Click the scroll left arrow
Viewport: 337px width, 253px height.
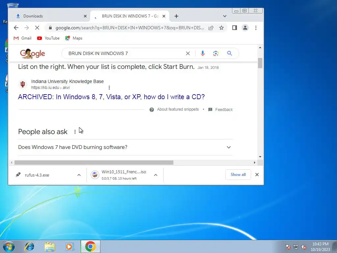tap(12, 163)
